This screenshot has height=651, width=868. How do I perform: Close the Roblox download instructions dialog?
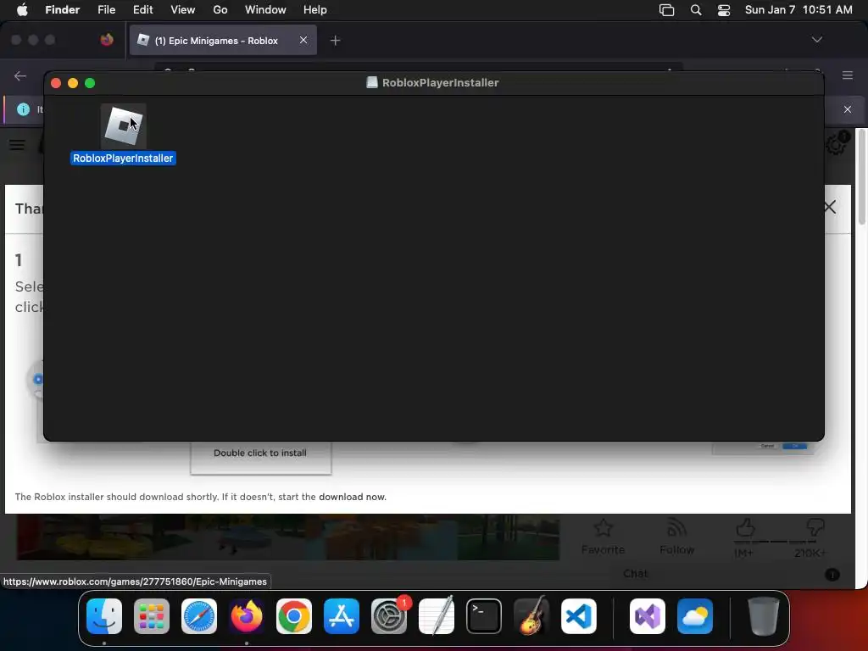pyautogui.click(x=830, y=208)
